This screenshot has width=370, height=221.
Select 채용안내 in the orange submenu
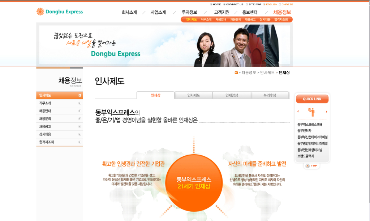(x=221, y=19)
